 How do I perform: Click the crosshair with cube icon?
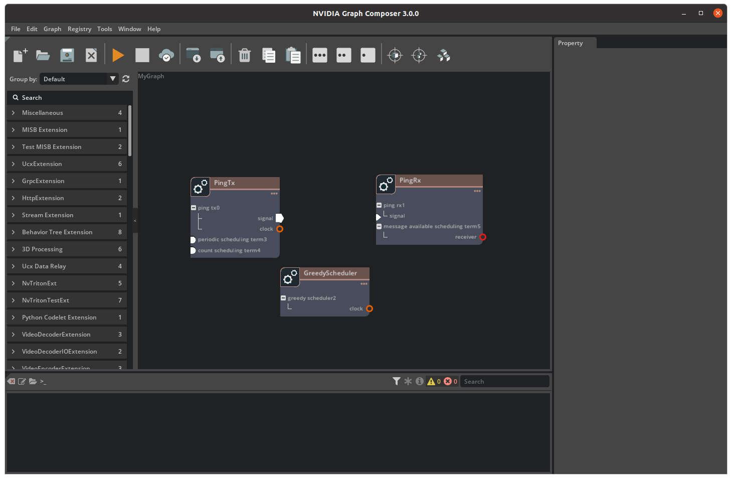coord(395,55)
